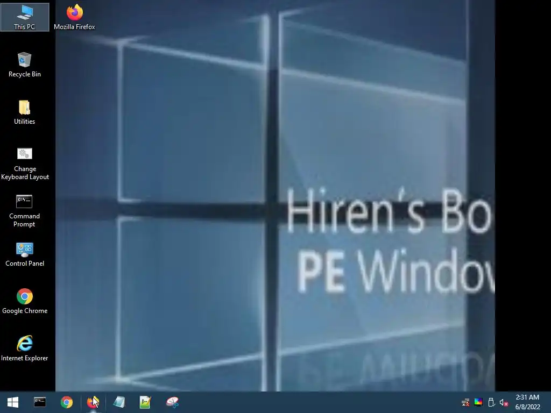Viewport: 551px width, 413px height.
Task: Select the Control Panel desktop icon
Action: pos(25,254)
